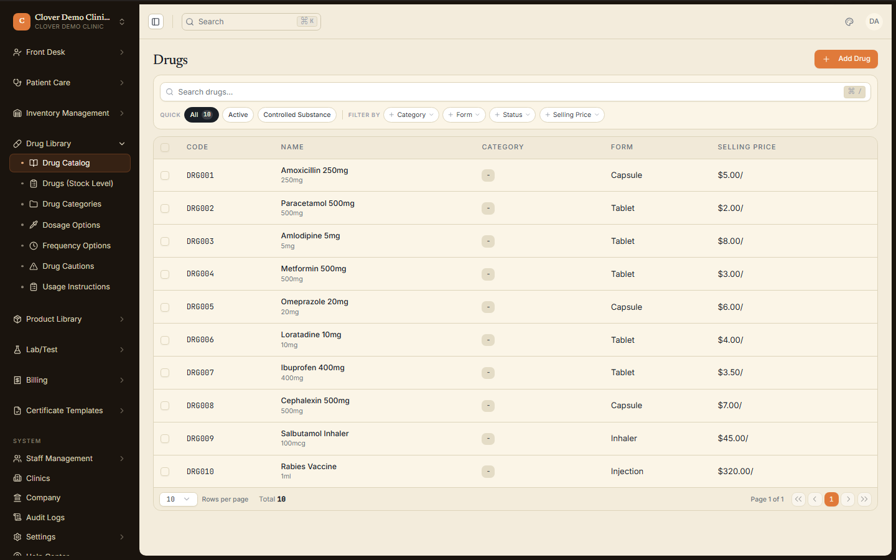Click the Dosage Options syringe icon
Viewport: 896px width, 560px height.
[34, 225]
